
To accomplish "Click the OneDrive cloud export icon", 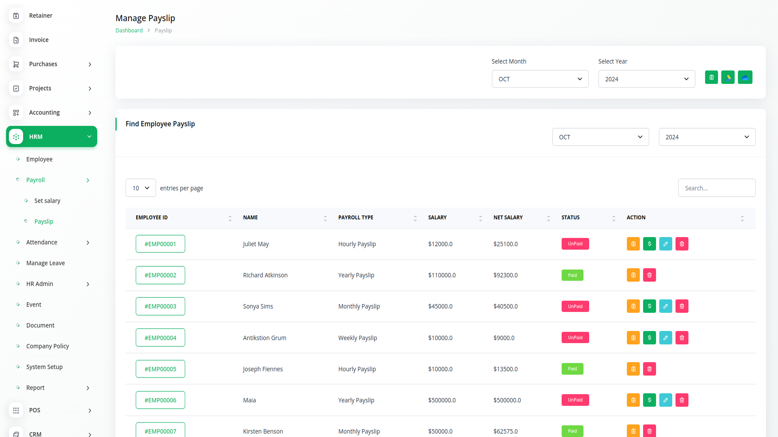I will point(745,77).
